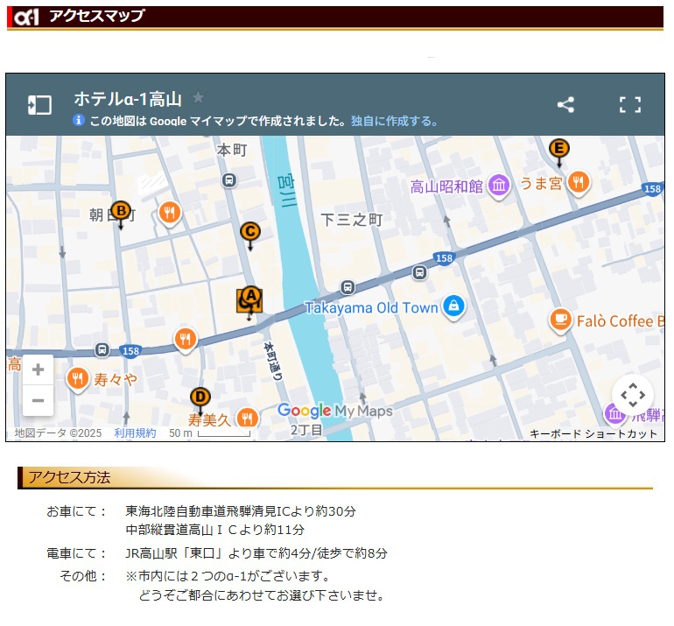Viewport: 674px width, 626px height.
Task: Click the Takayama Old Town shopping pin
Action: coord(453,306)
